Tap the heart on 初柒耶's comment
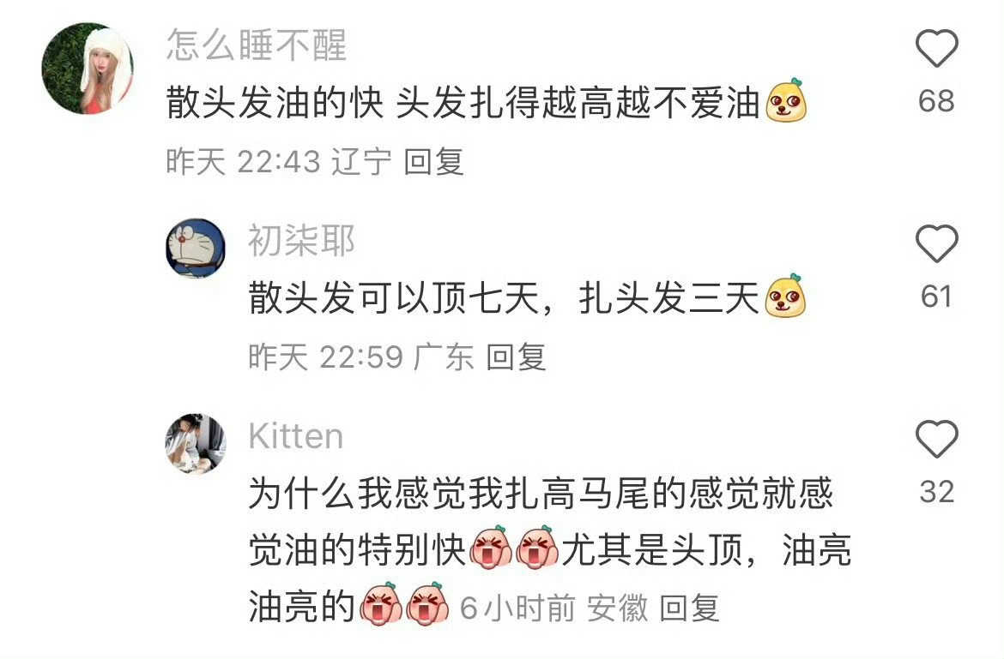The image size is (1004, 659). pos(937,243)
